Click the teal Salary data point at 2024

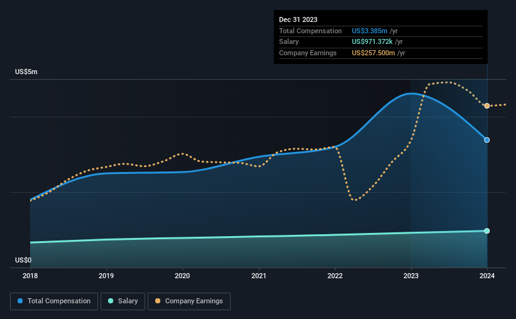487,231
